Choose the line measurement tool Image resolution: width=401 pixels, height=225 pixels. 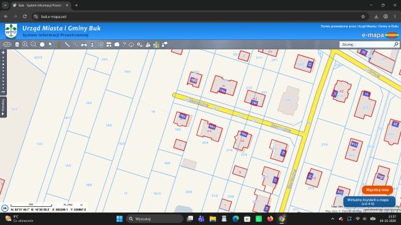(67, 44)
